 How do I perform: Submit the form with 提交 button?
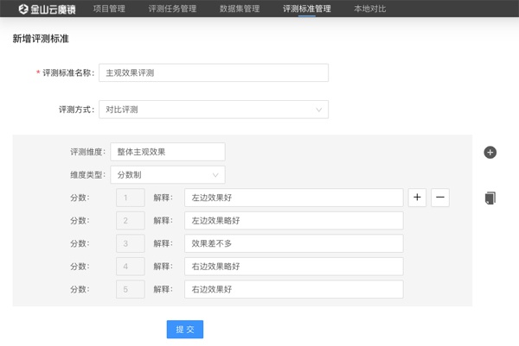(185, 329)
